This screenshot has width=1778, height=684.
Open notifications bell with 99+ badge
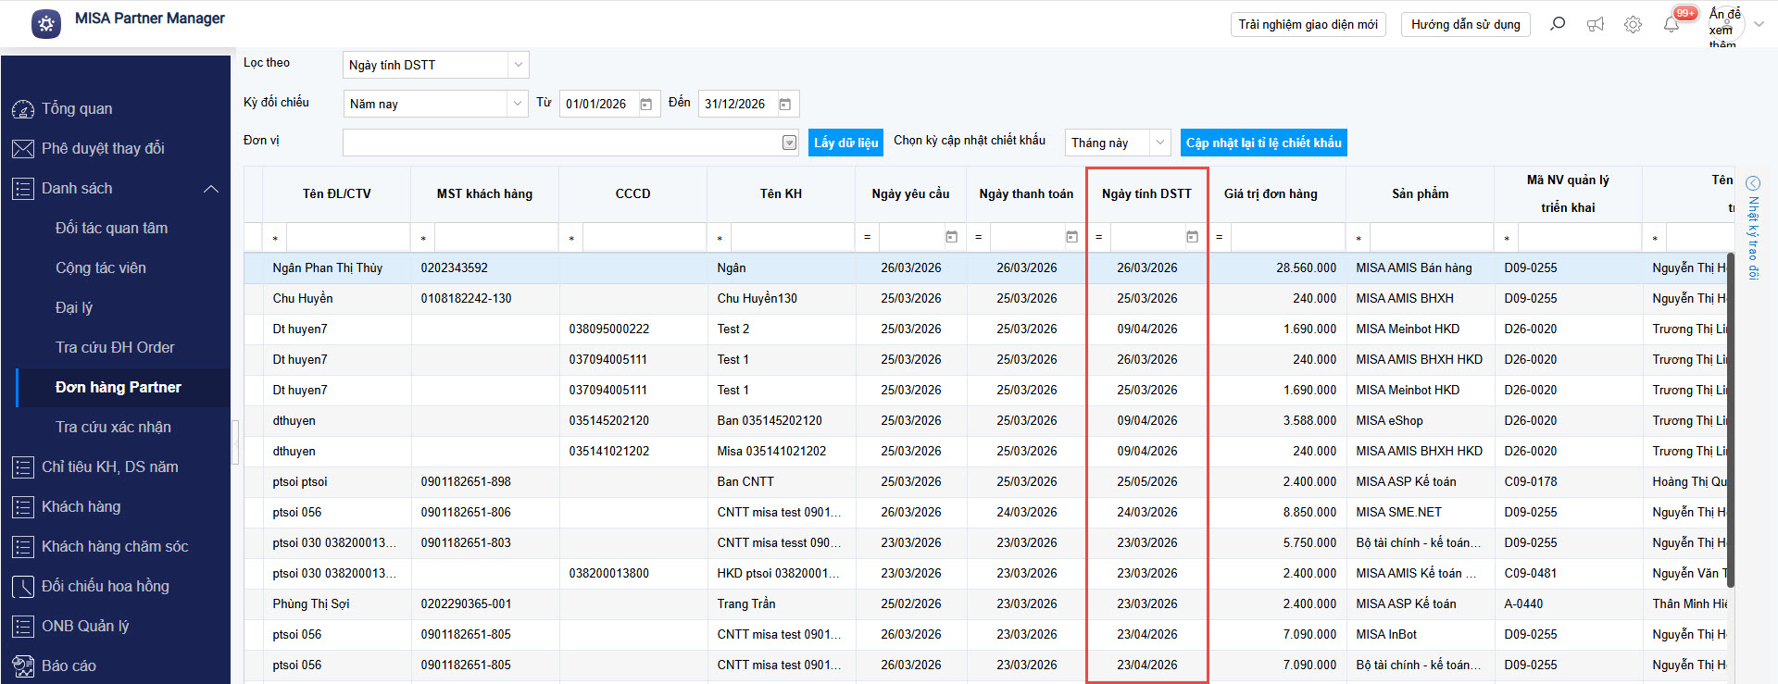(x=1672, y=24)
